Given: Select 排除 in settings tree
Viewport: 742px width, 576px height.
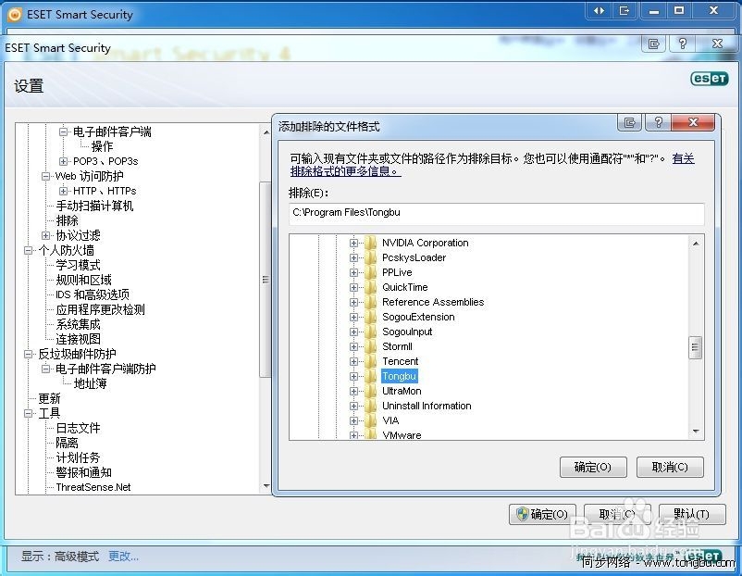Looking at the screenshot, I should [68, 220].
